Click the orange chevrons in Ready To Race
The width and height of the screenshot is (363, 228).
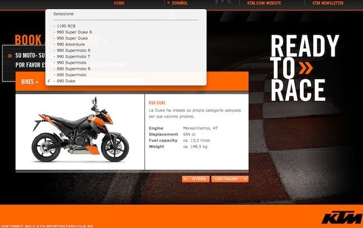tap(305, 68)
